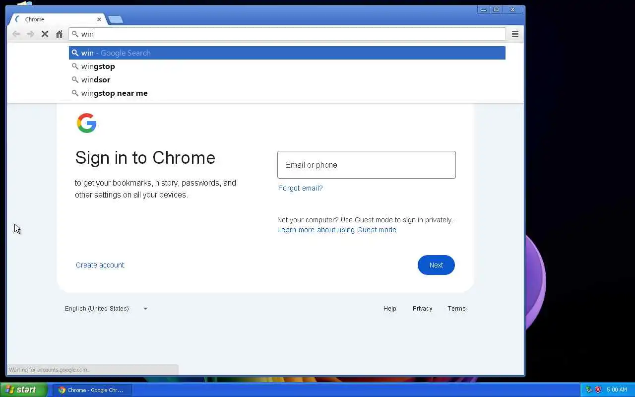The image size is (635, 397).
Task: Open the Privacy link
Action: [422, 309]
